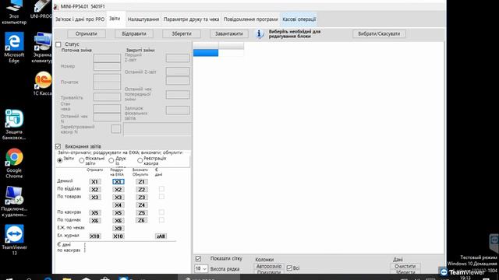499x280 pixels.
Task: Click the Z3 button for По товарах
Action: pyautogui.click(x=142, y=197)
